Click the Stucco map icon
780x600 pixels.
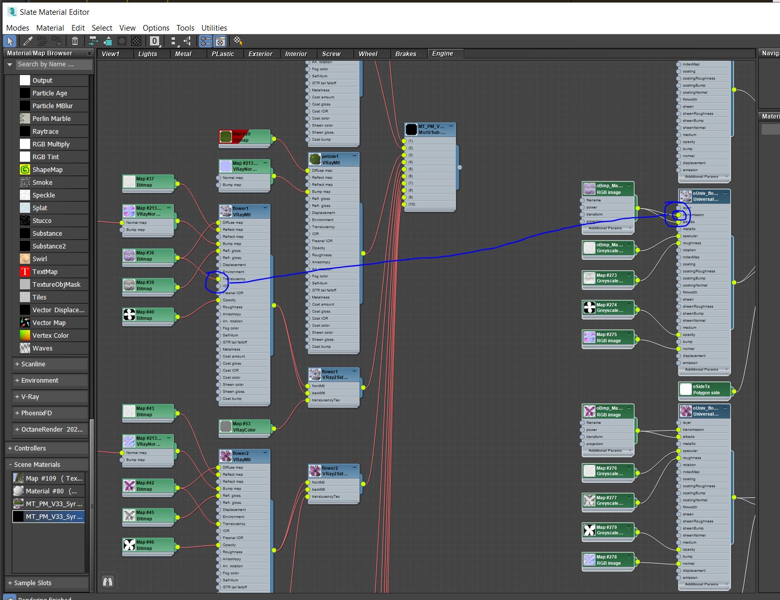pos(25,220)
